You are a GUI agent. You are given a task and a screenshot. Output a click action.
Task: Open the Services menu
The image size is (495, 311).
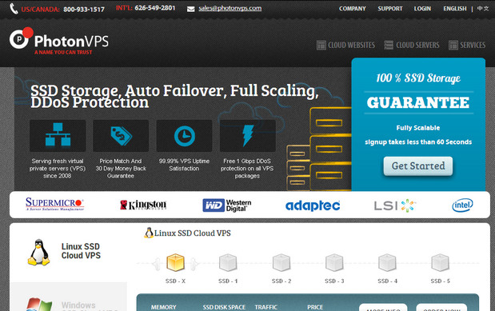tap(467, 45)
